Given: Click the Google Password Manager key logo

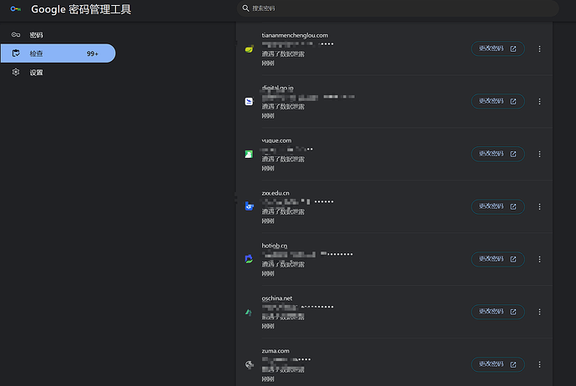Looking at the screenshot, I should [x=15, y=9].
